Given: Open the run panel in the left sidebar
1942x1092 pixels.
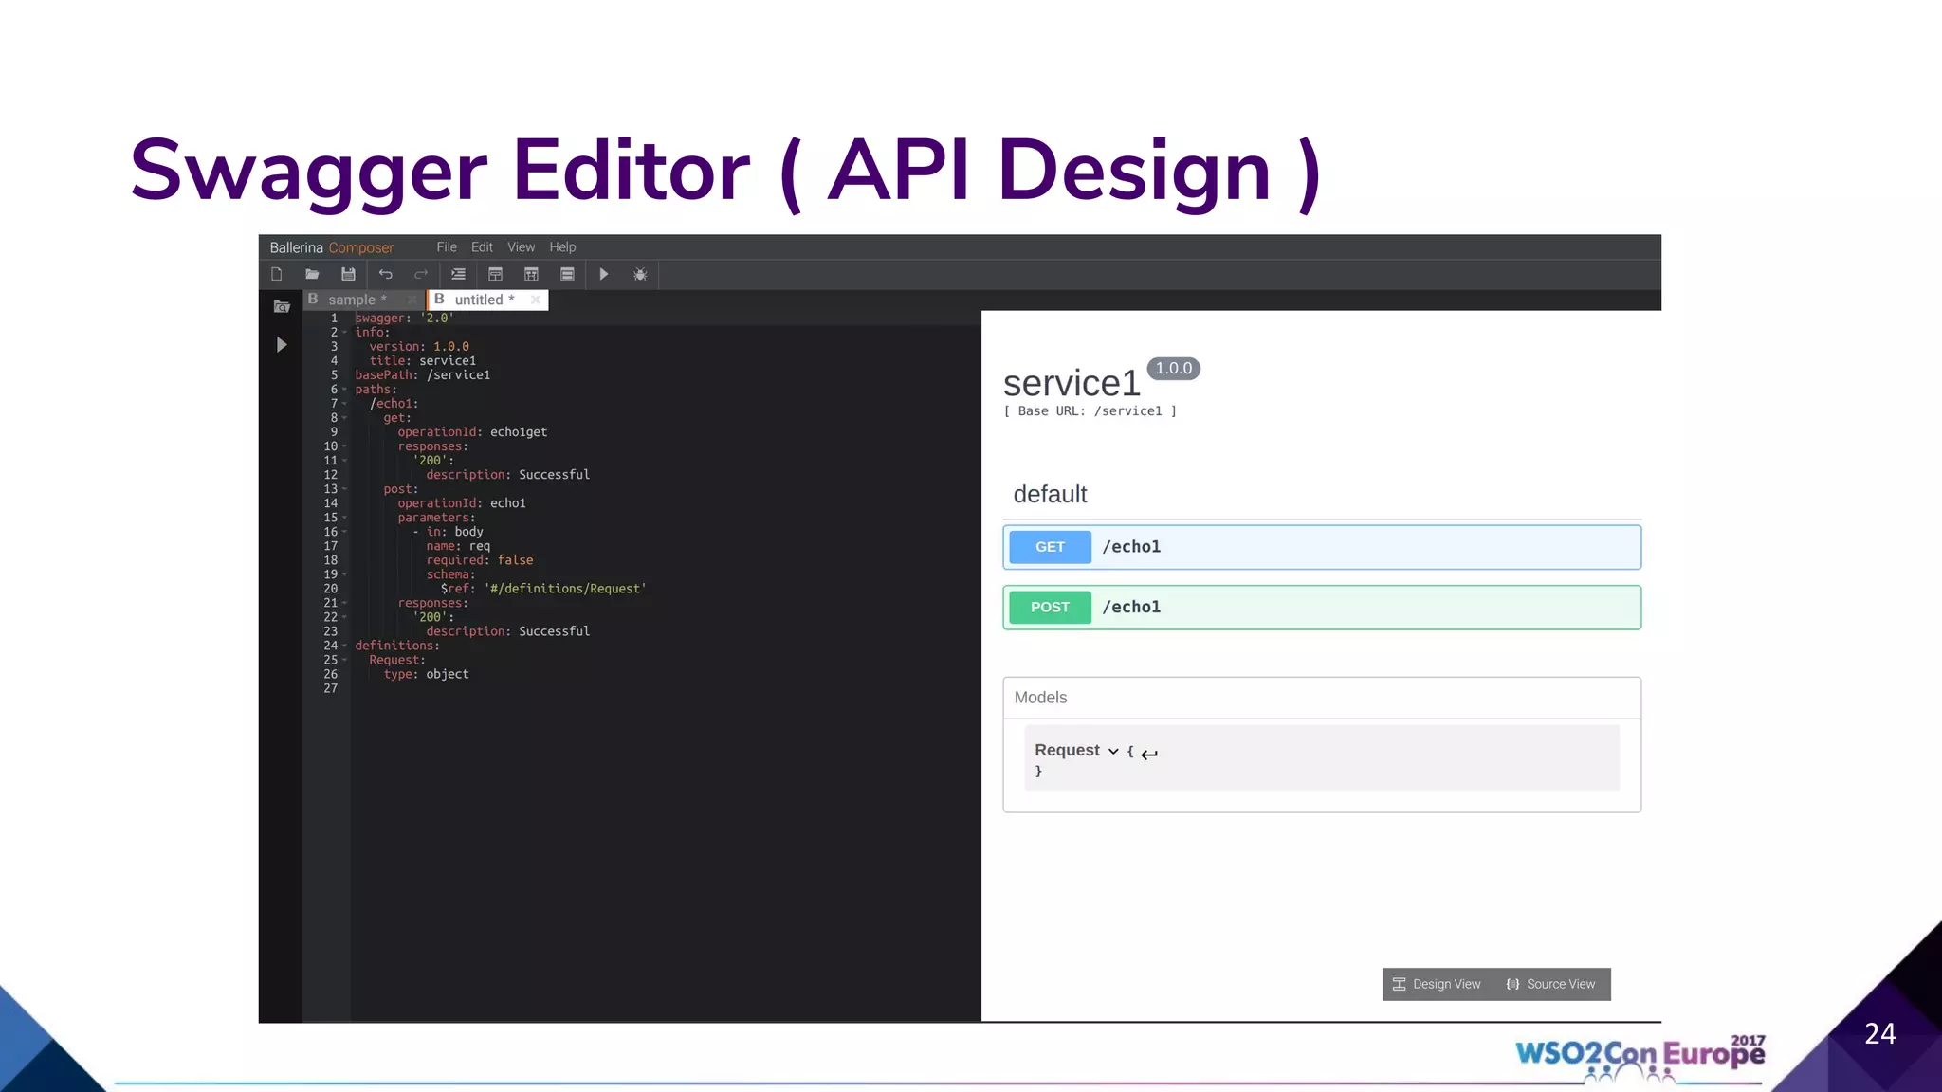Looking at the screenshot, I should click(x=282, y=344).
